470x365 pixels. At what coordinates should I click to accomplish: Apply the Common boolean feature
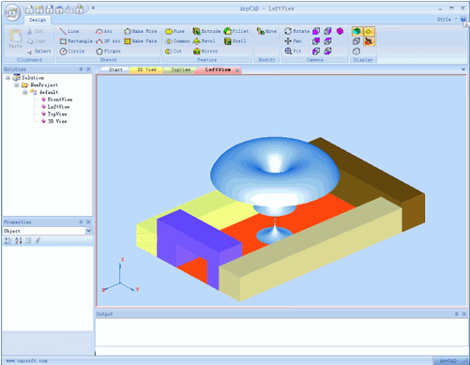click(x=177, y=41)
